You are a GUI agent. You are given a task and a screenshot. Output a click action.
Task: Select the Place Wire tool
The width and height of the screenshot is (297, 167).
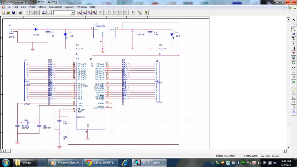[x=294, y=29]
